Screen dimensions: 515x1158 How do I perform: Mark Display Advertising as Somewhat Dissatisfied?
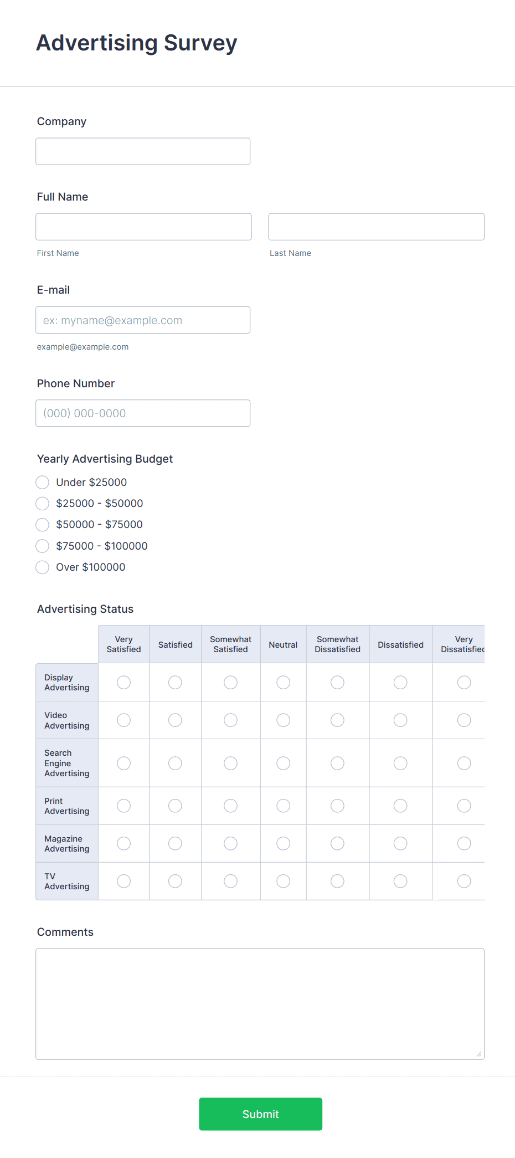pos(337,682)
